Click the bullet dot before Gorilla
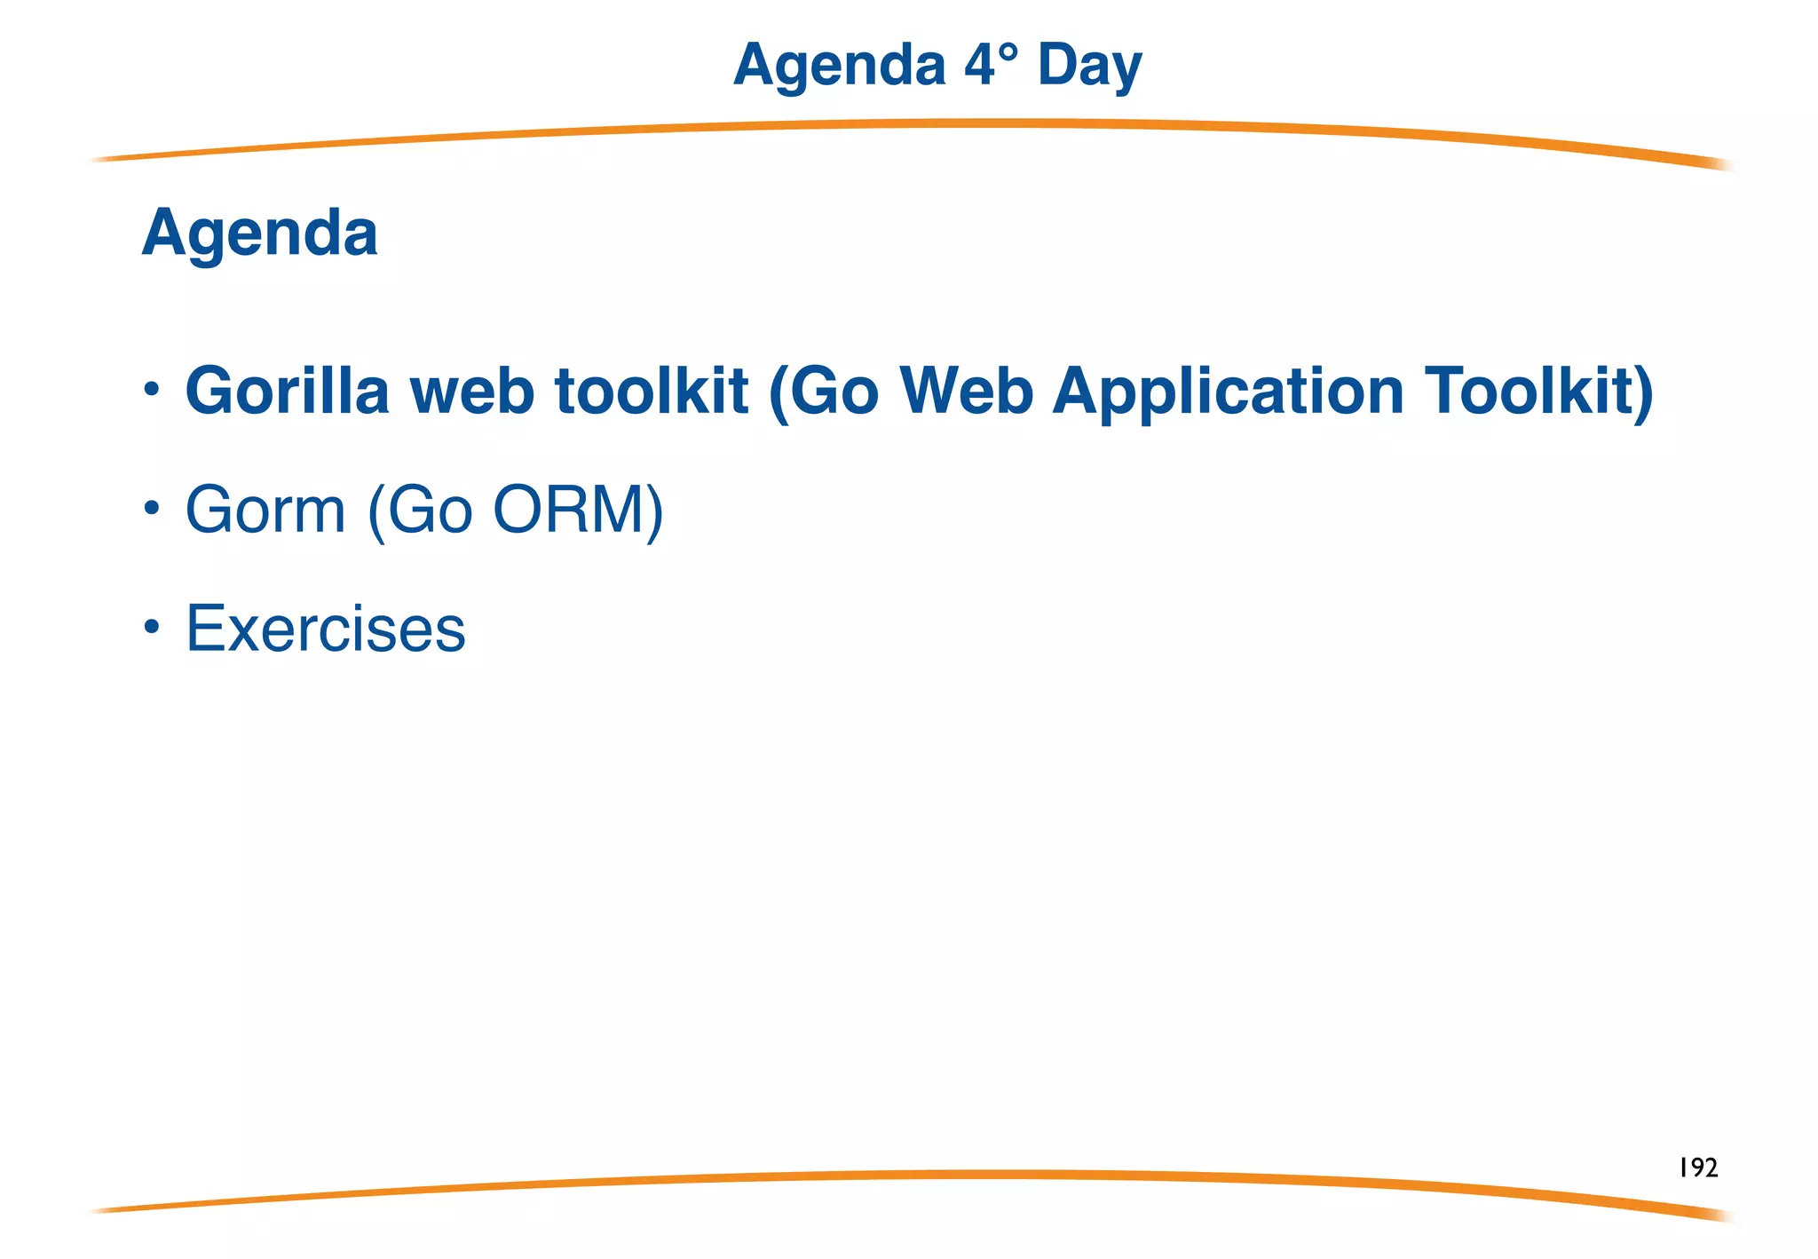The image size is (1818, 1259). coord(152,390)
